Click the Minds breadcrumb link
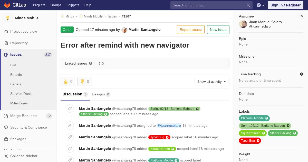This screenshot has width=308, height=162. [x=70, y=16]
